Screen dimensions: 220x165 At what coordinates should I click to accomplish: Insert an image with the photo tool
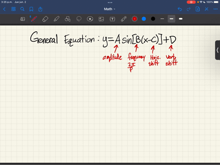[101, 19]
